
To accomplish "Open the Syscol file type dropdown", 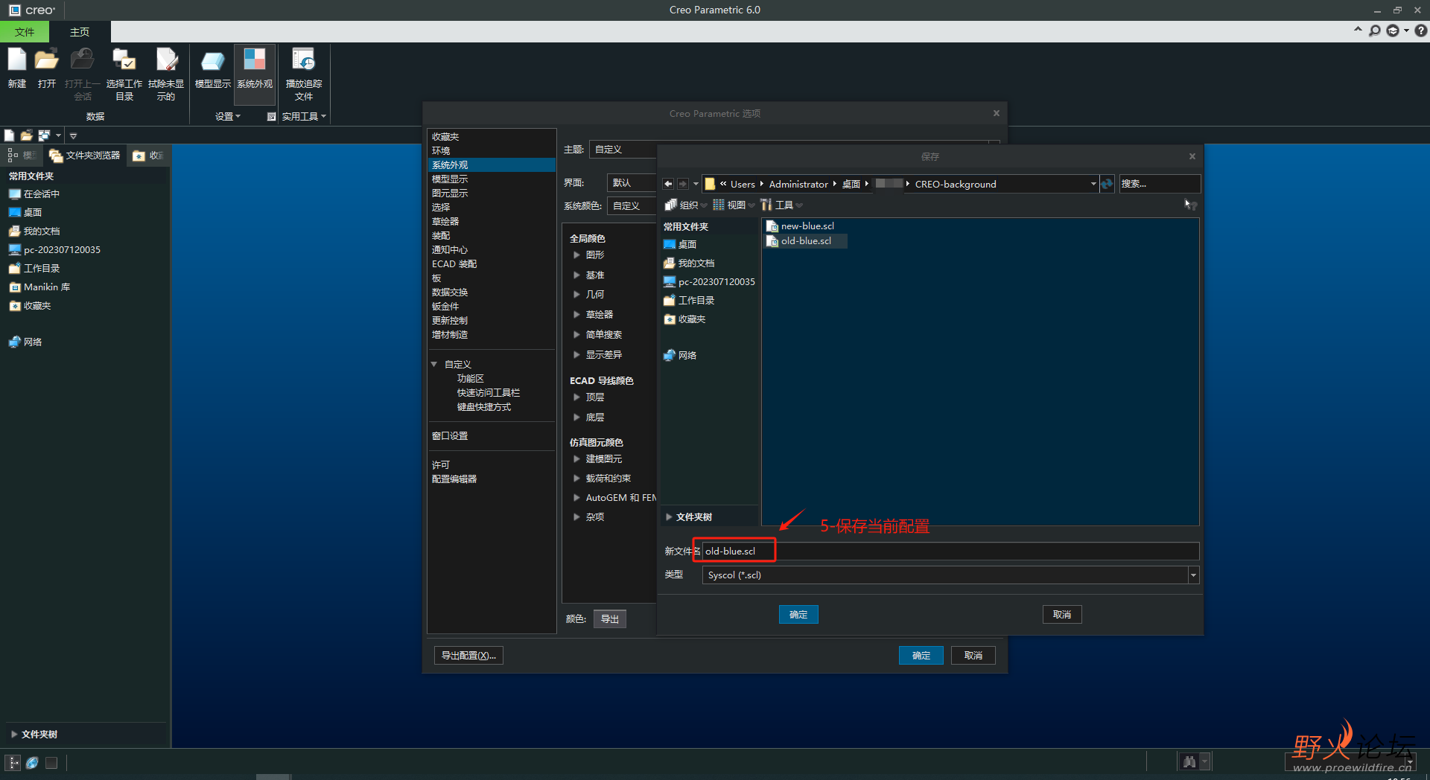I will coord(1193,575).
